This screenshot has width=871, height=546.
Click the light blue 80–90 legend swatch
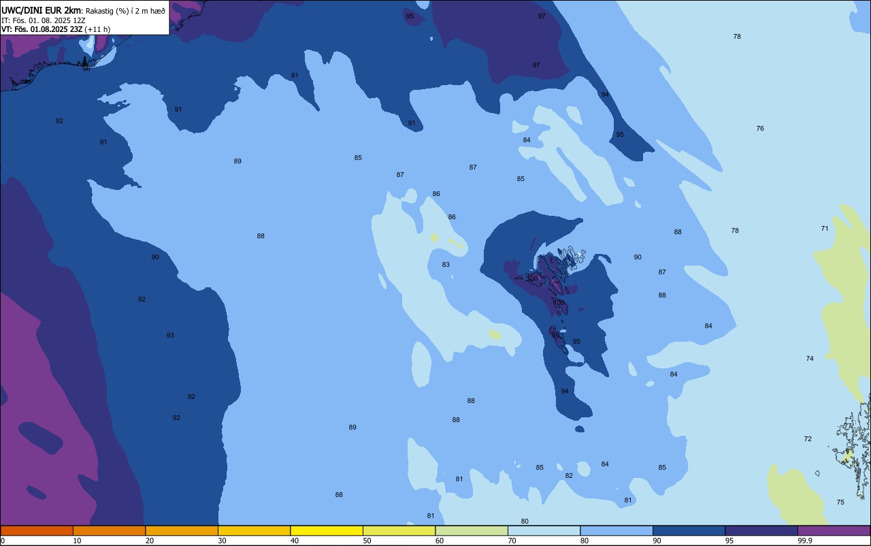pos(617,530)
